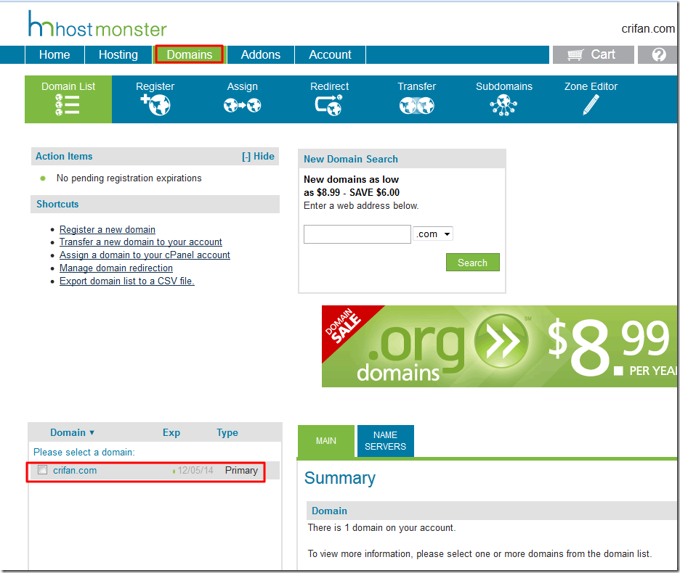Click the Subdomains network-globe icon
Viewport: 680px width, 573px height.
(x=503, y=105)
